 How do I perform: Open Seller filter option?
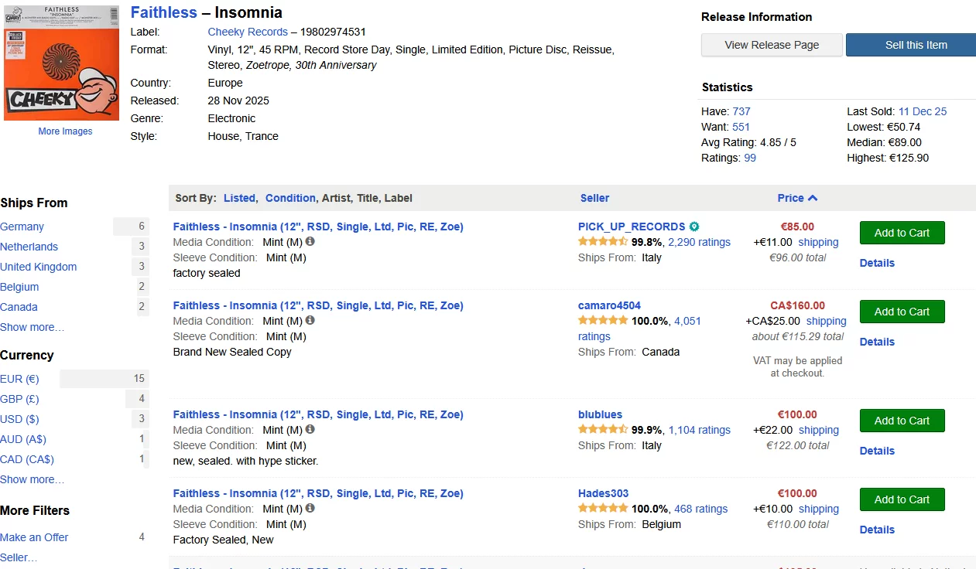pos(19,557)
